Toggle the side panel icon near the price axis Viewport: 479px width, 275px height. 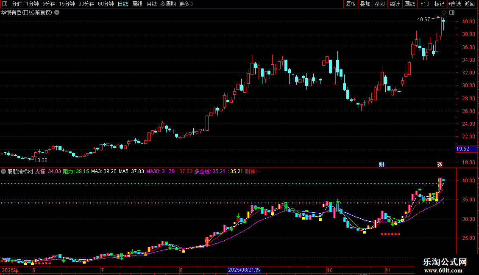[452, 13]
